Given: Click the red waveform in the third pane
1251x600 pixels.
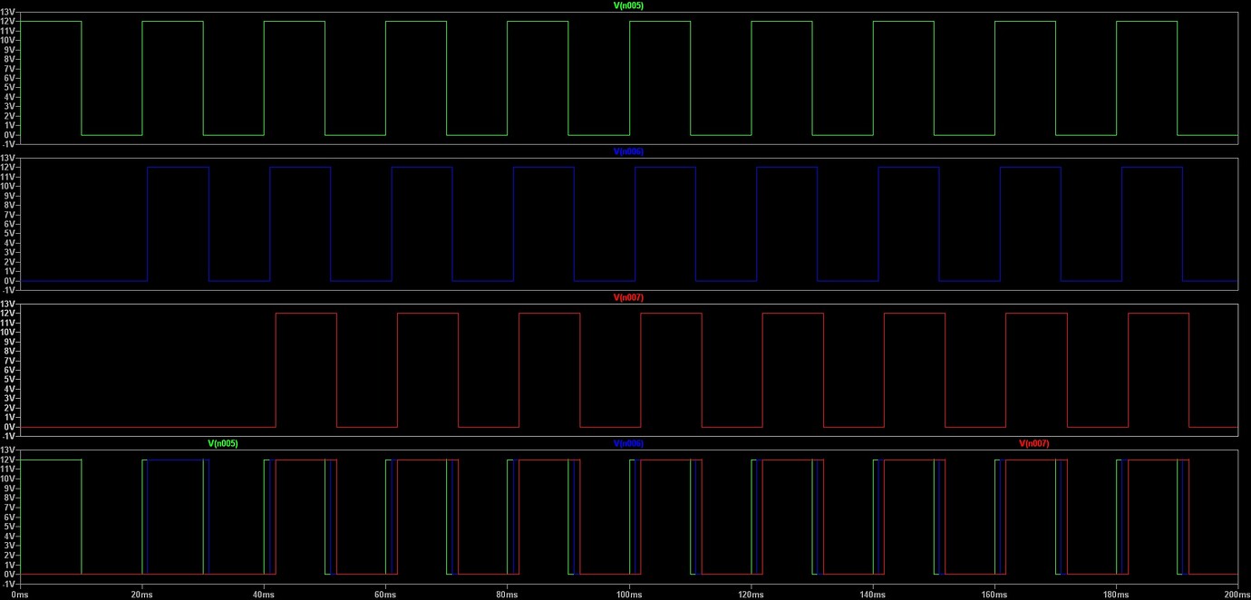Looking at the screenshot, I should (x=304, y=314).
